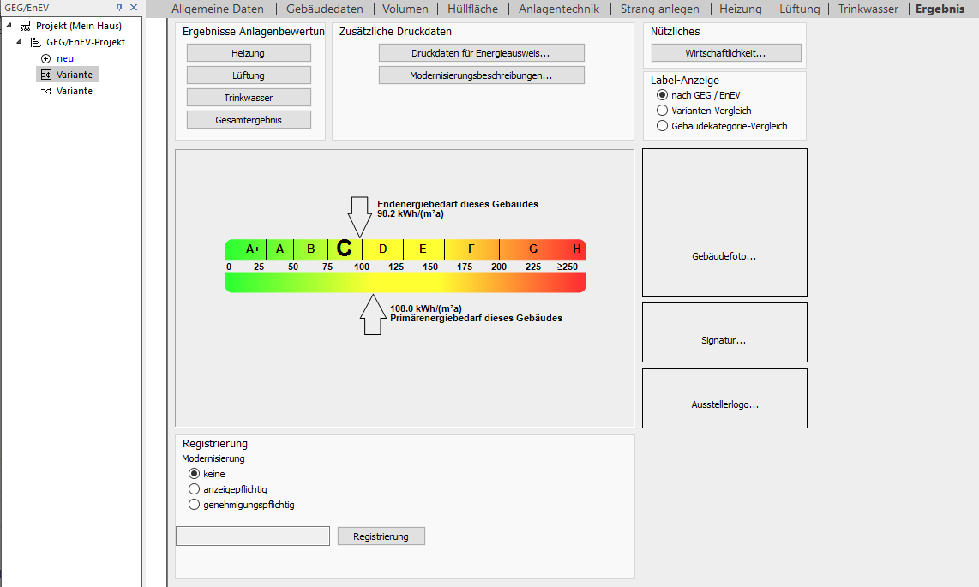The height and width of the screenshot is (587, 979).
Task: Set Modernisierung to anzeigepflichtig
Action: coord(195,489)
